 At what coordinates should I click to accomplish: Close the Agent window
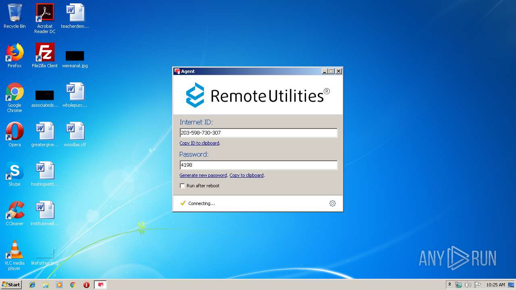point(339,71)
